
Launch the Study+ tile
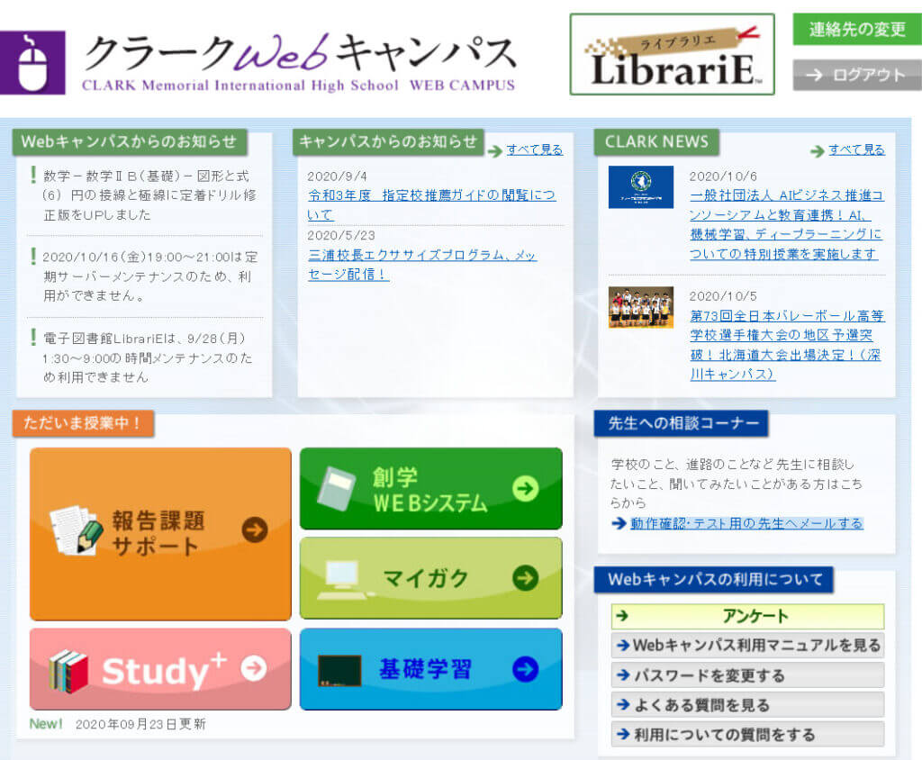[x=160, y=669]
